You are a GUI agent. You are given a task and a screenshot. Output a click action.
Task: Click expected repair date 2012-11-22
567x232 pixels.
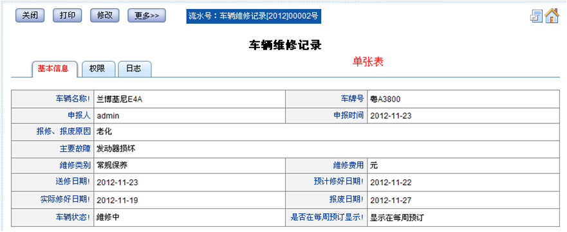click(x=391, y=183)
